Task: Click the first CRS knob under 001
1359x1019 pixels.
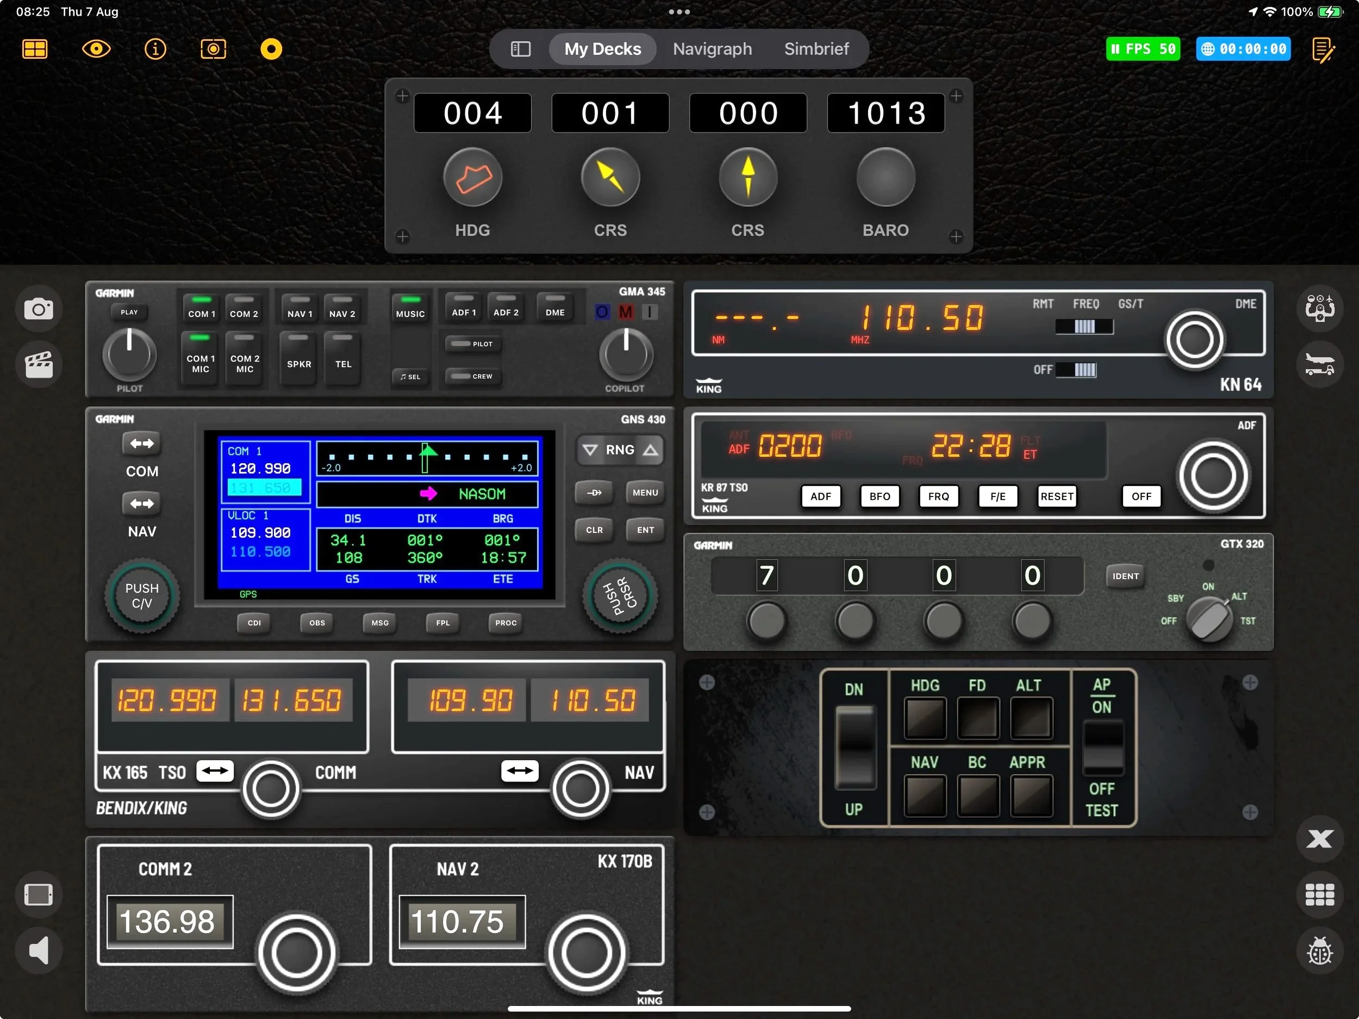Action: coord(610,178)
